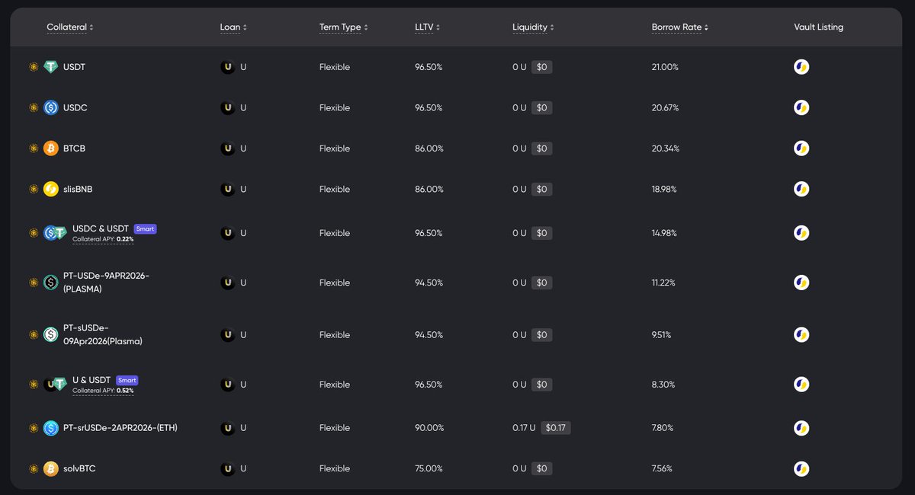
Task: Click the USDT collateral token icon
Action: [51, 67]
